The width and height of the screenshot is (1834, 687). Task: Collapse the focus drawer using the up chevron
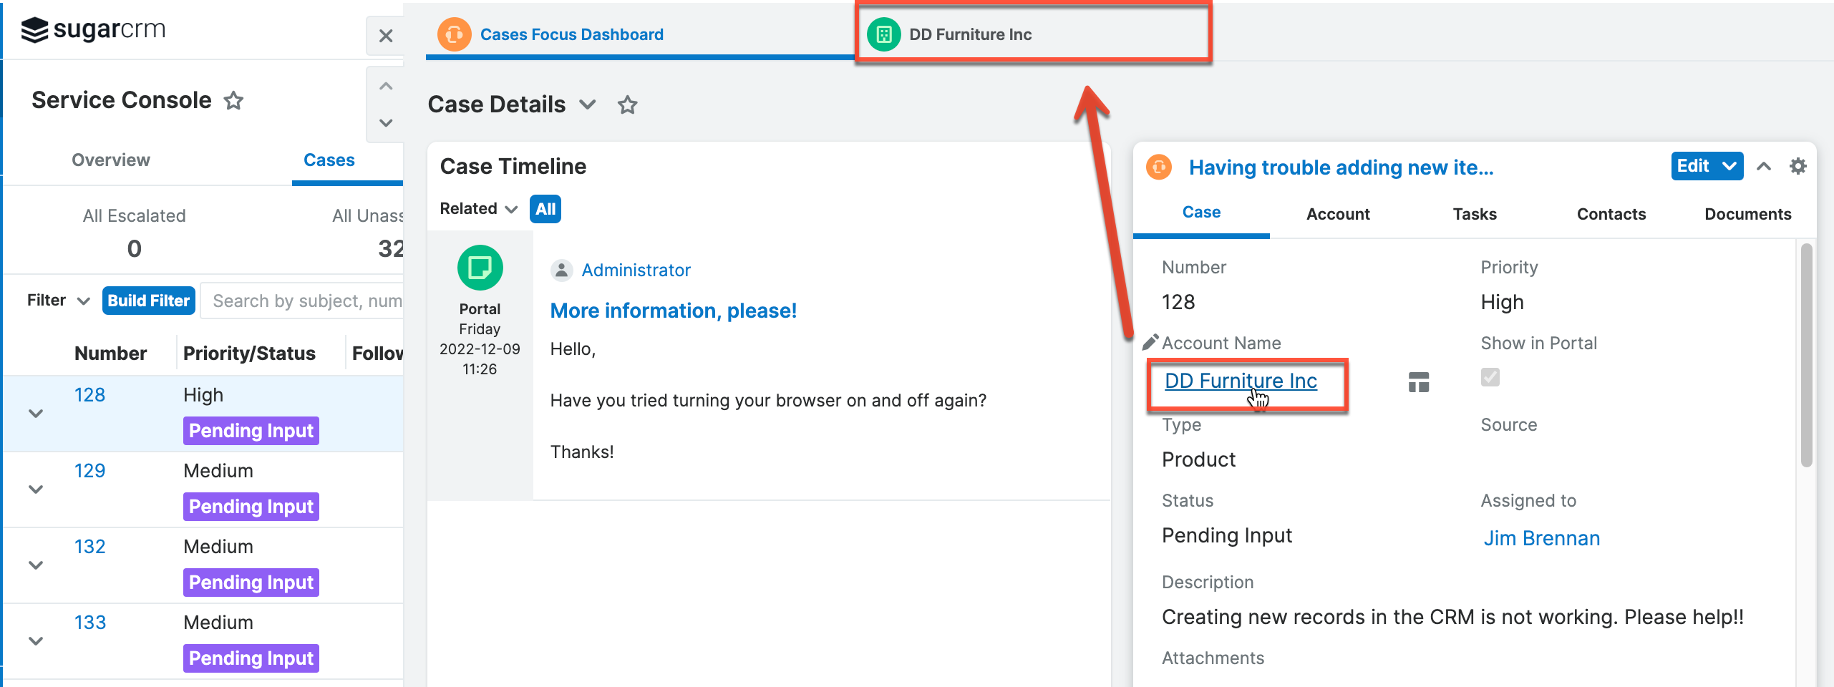(1764, 166)
